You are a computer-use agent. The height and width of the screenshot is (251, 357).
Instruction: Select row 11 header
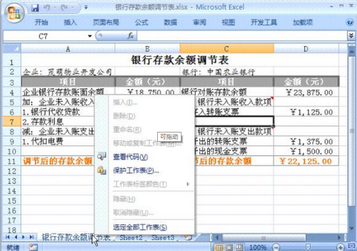pos(12,161)
